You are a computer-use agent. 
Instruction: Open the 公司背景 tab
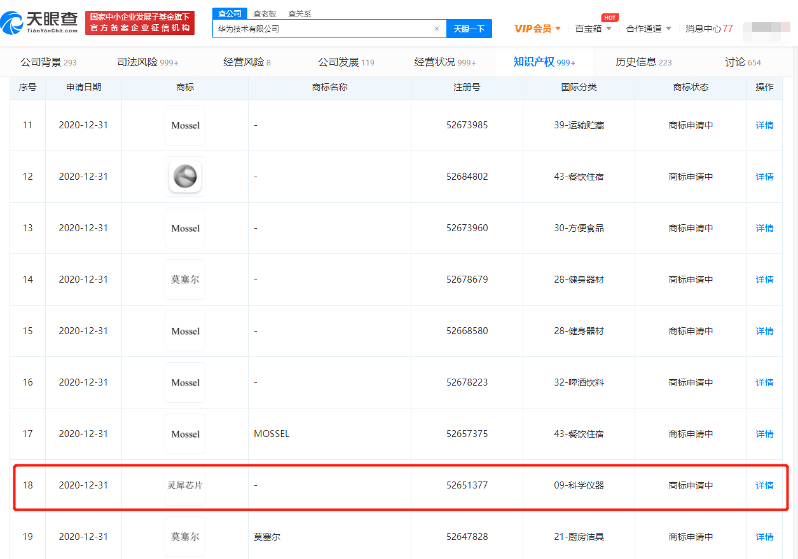point(48,62)
